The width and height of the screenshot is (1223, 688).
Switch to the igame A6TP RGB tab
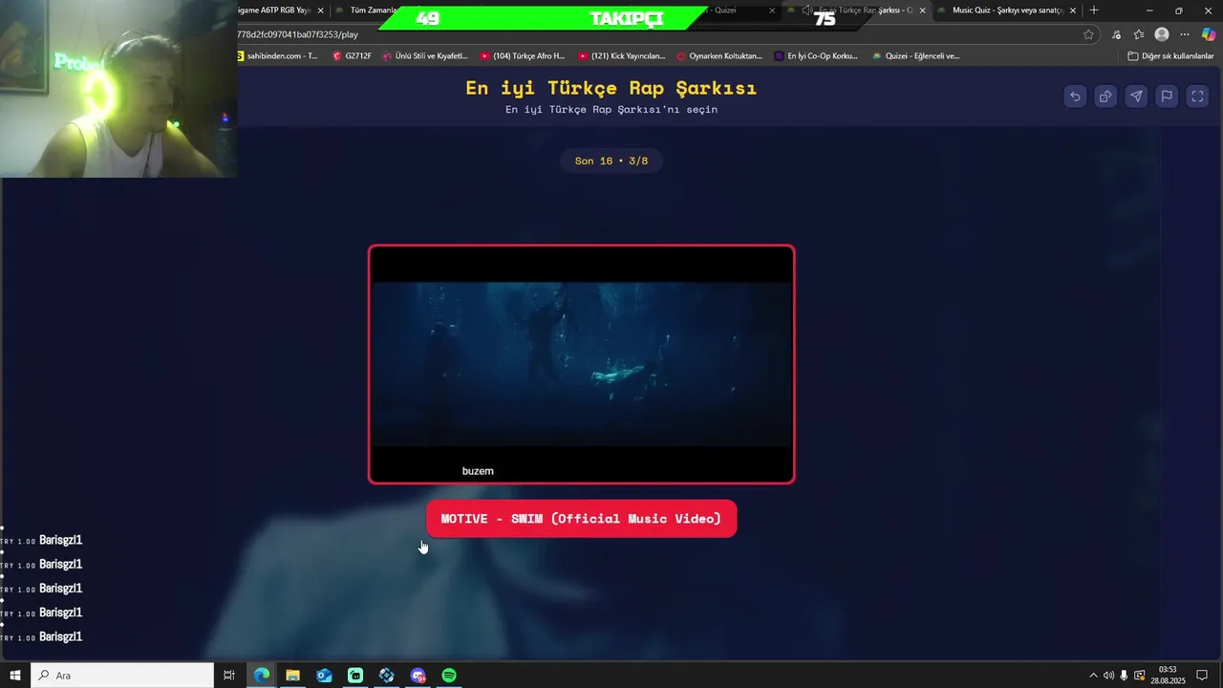(274, 11)
